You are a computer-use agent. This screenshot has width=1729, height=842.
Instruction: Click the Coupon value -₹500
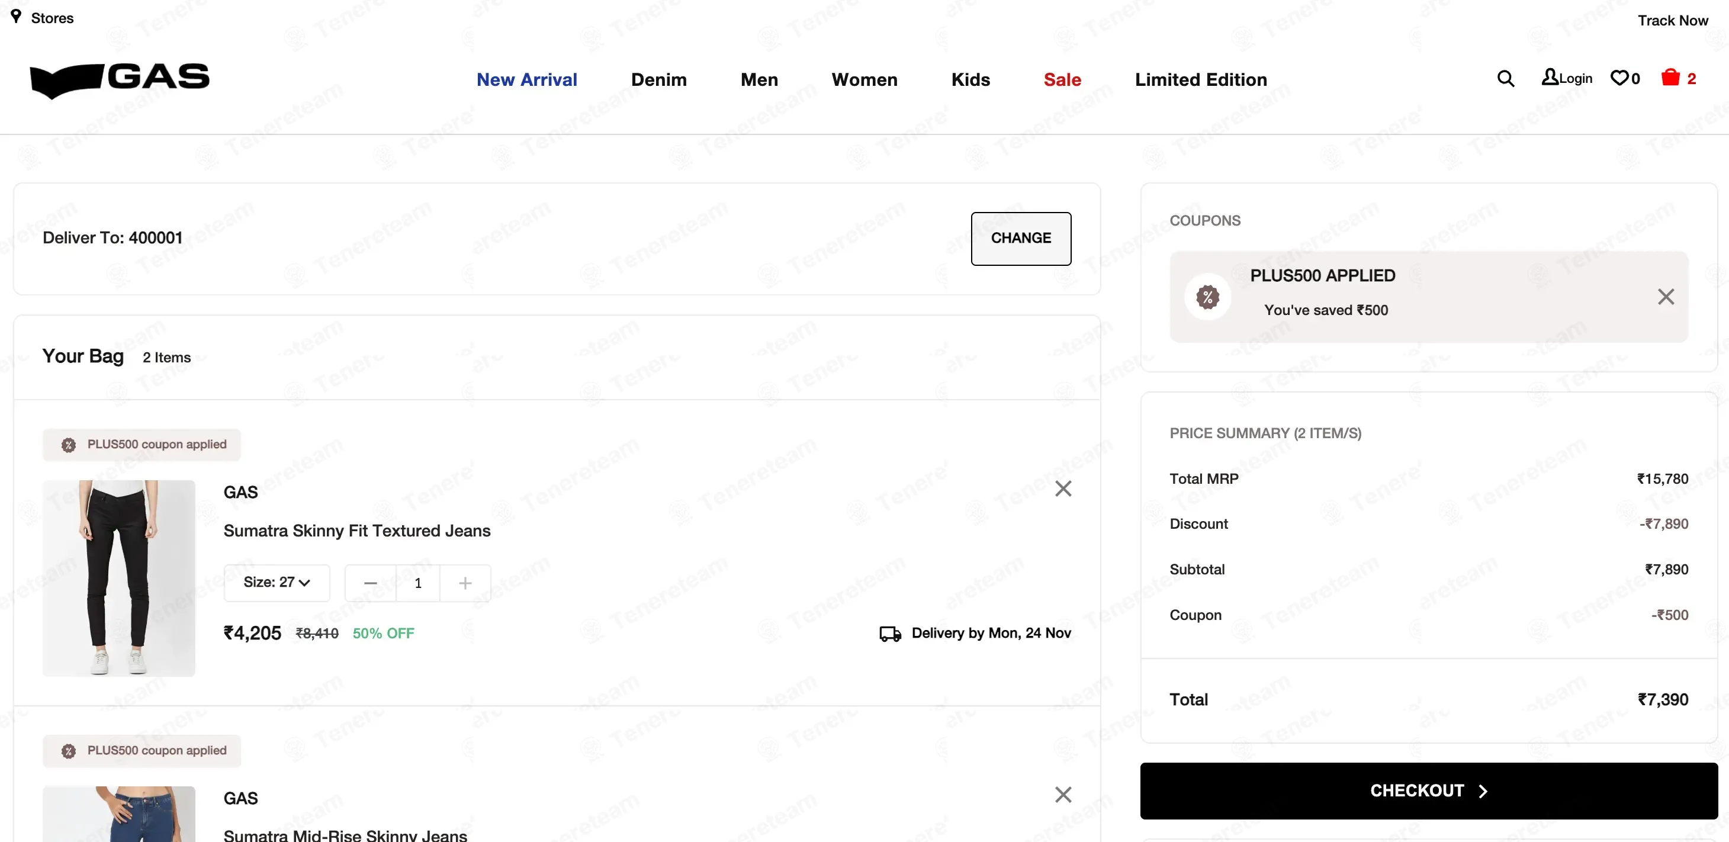(x=1670, y=615)
